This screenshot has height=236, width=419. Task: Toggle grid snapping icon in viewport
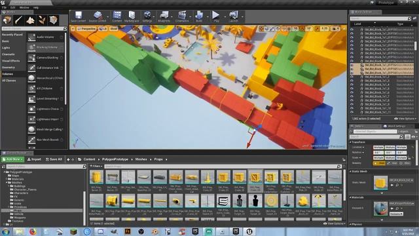tap(289, 29)
